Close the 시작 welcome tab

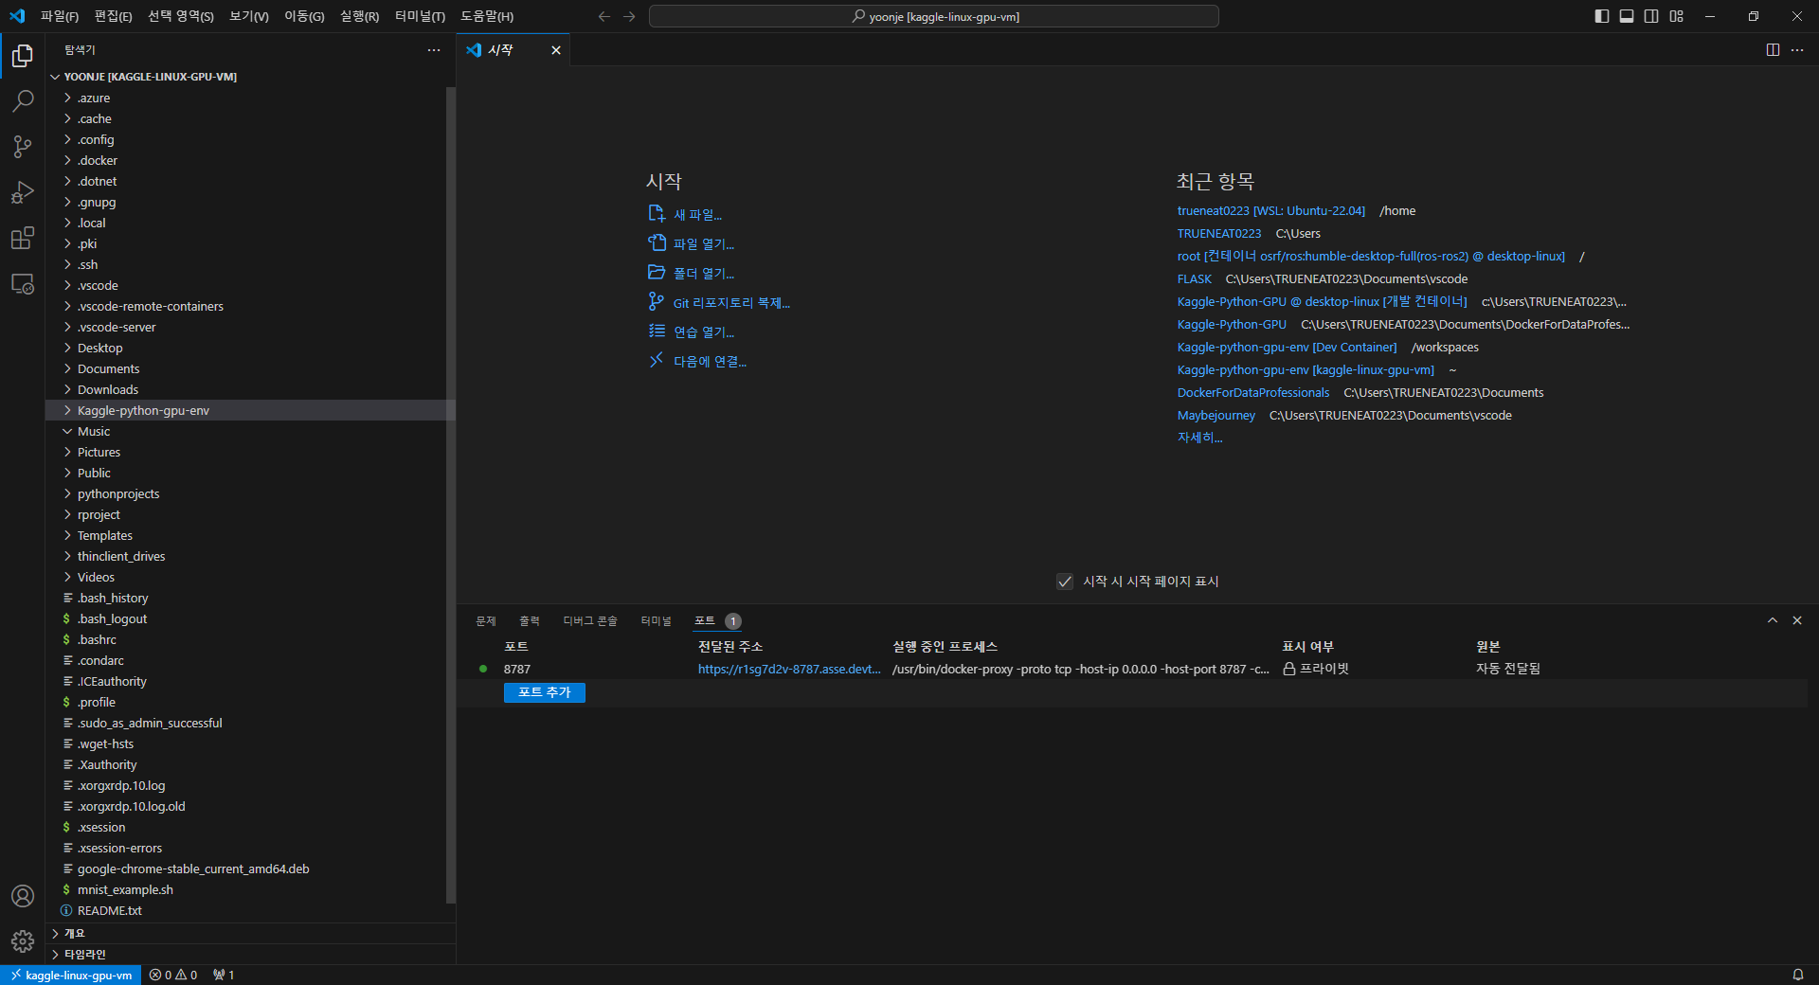556,50
